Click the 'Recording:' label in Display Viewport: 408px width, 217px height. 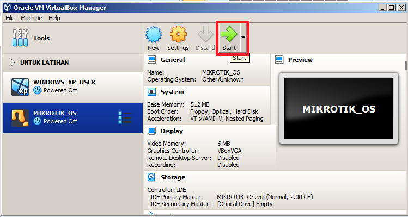[x=161, y=165]
